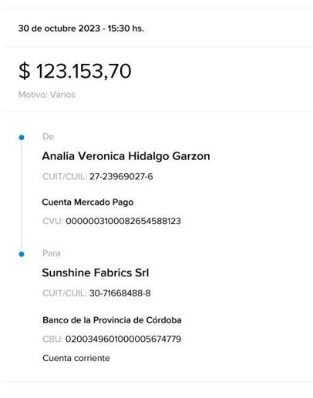Click the time 15:30 hs.

pyautogui.click(x=126, y=28)
